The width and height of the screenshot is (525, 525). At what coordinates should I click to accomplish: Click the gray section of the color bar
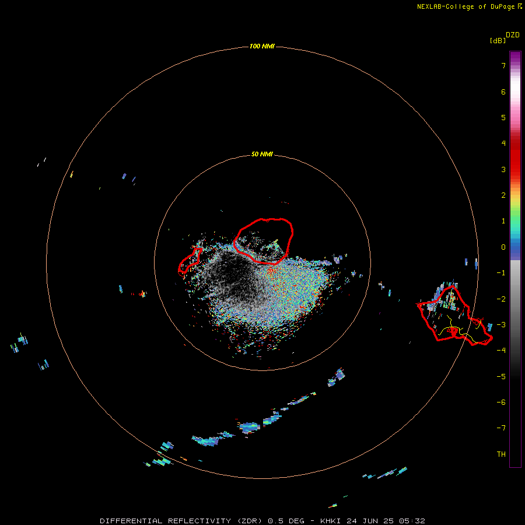click(515, 302)
